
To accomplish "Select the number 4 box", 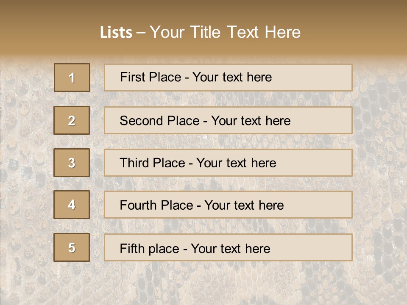I will click(72, 205).
